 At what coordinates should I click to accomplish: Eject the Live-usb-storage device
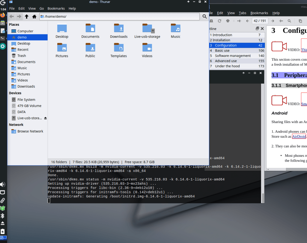pos(45,118)
